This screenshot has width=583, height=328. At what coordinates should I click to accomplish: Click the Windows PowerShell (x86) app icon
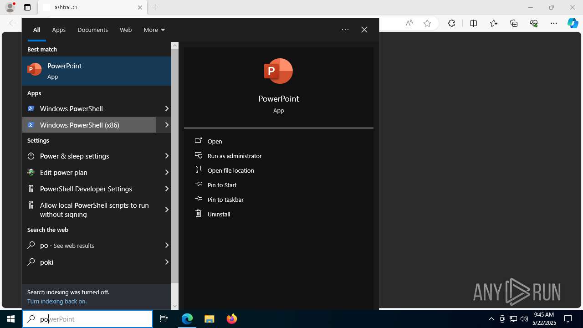[31, 125]
